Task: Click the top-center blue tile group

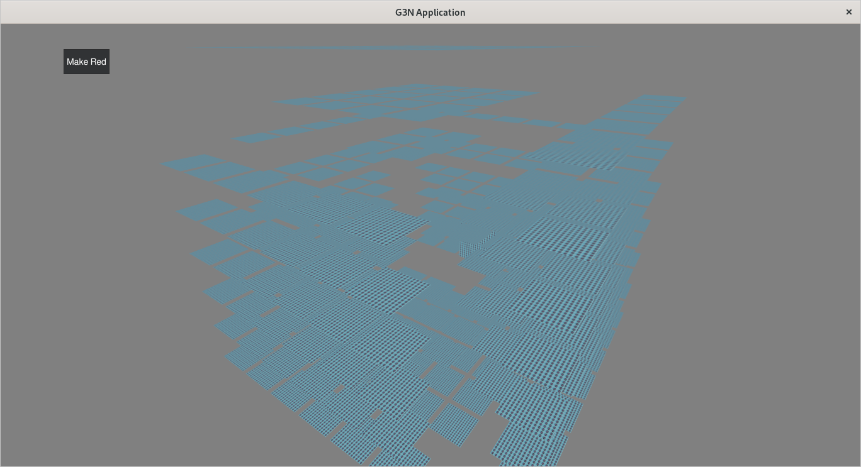Action: coord(409,101)
